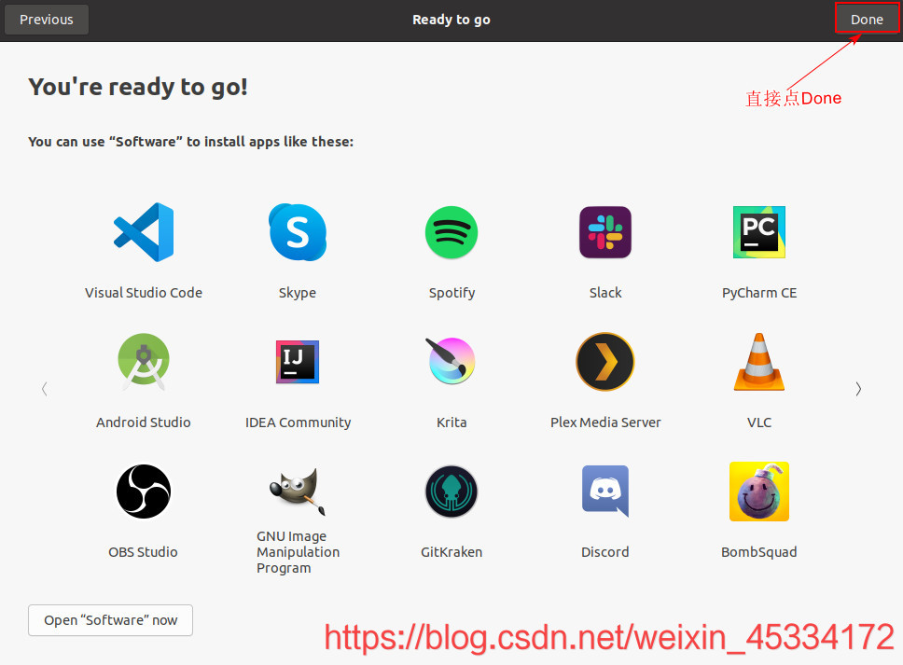Click the Krita paintbrush icon

point(451,361)
